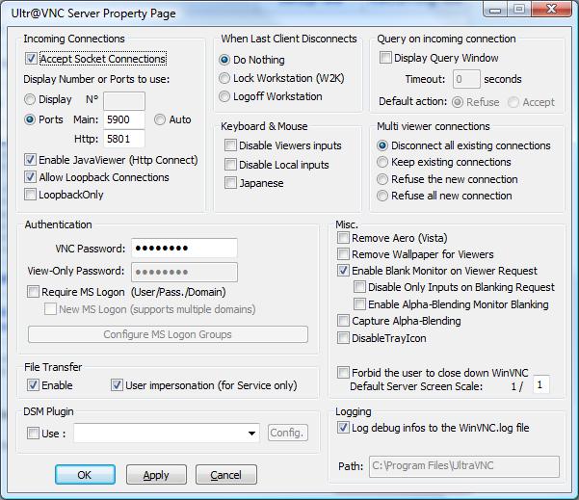Enable the Japanese keyboard checkbox
Viewport: 579px width, 500px height.
230,182
